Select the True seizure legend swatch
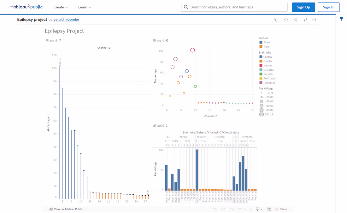 (261, 47)
